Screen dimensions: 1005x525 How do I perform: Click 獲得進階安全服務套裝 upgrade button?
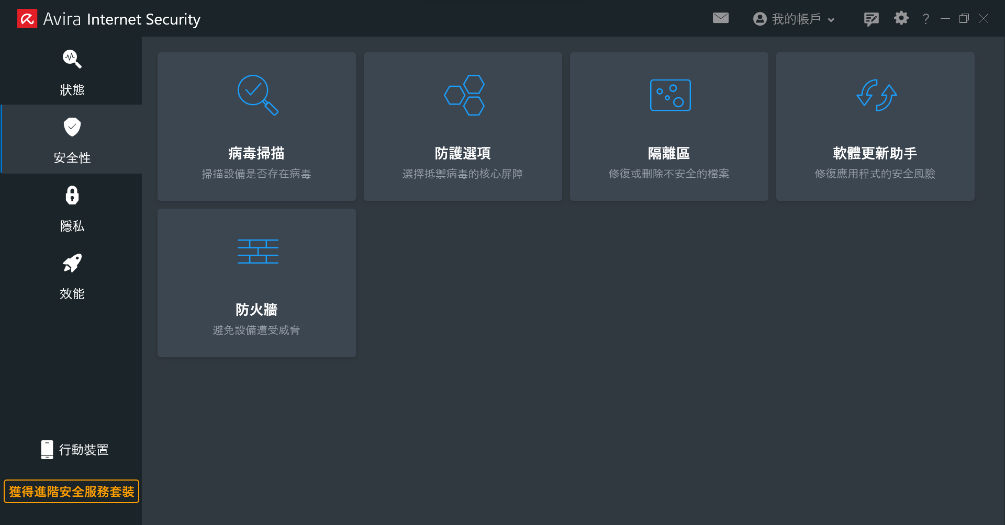tap(72, 492)
